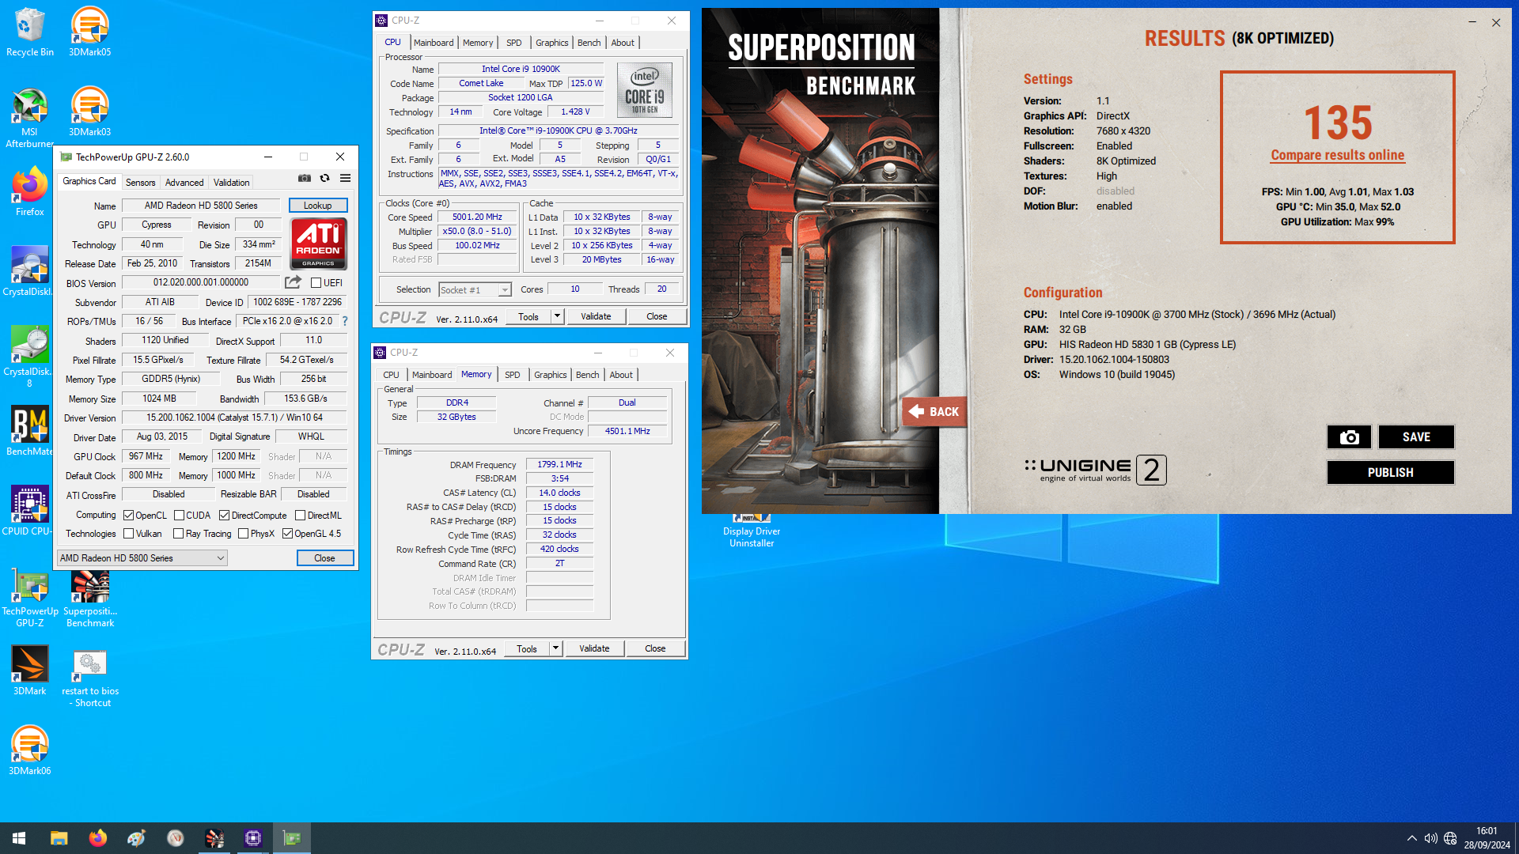Click the BIOS Version field in GPU-Z
The height and width of the screenshot is (854, 1519).
pos(202,282)
